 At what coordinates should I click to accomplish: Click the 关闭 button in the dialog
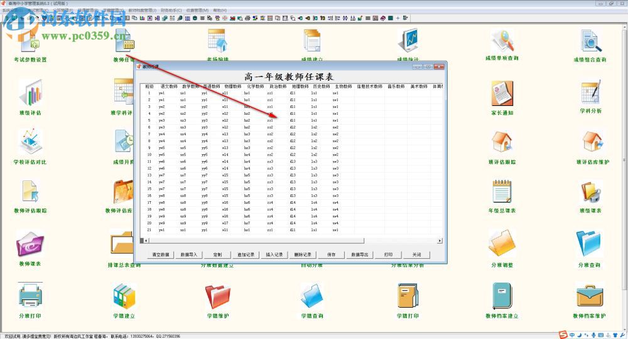[x=416, y=254]
